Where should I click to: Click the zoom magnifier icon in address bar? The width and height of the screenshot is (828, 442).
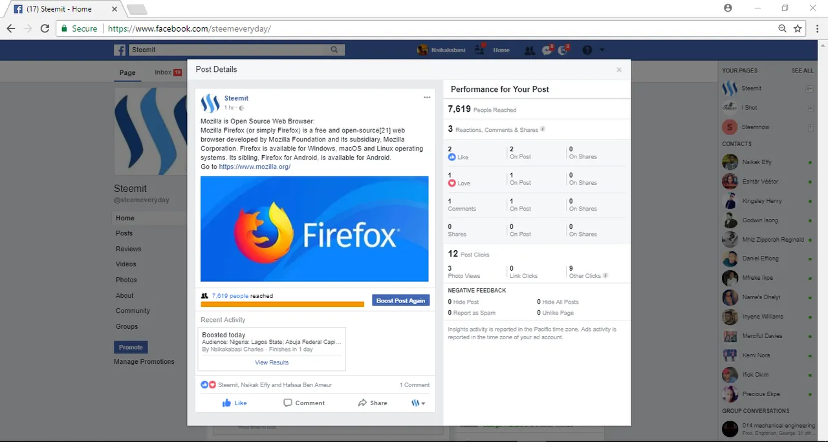tap(783, 28)
